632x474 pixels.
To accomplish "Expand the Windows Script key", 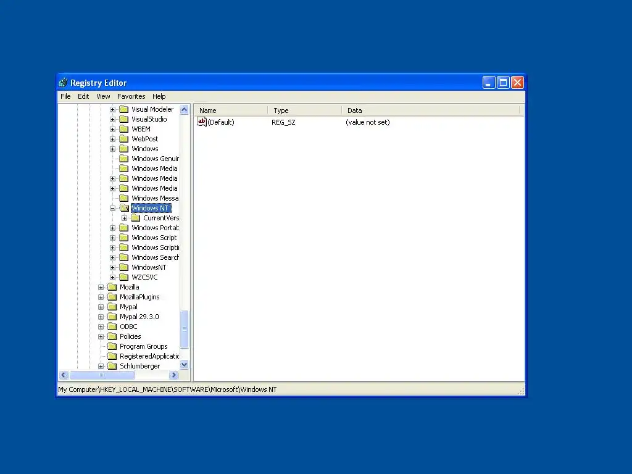I will [x=113, y=238].
